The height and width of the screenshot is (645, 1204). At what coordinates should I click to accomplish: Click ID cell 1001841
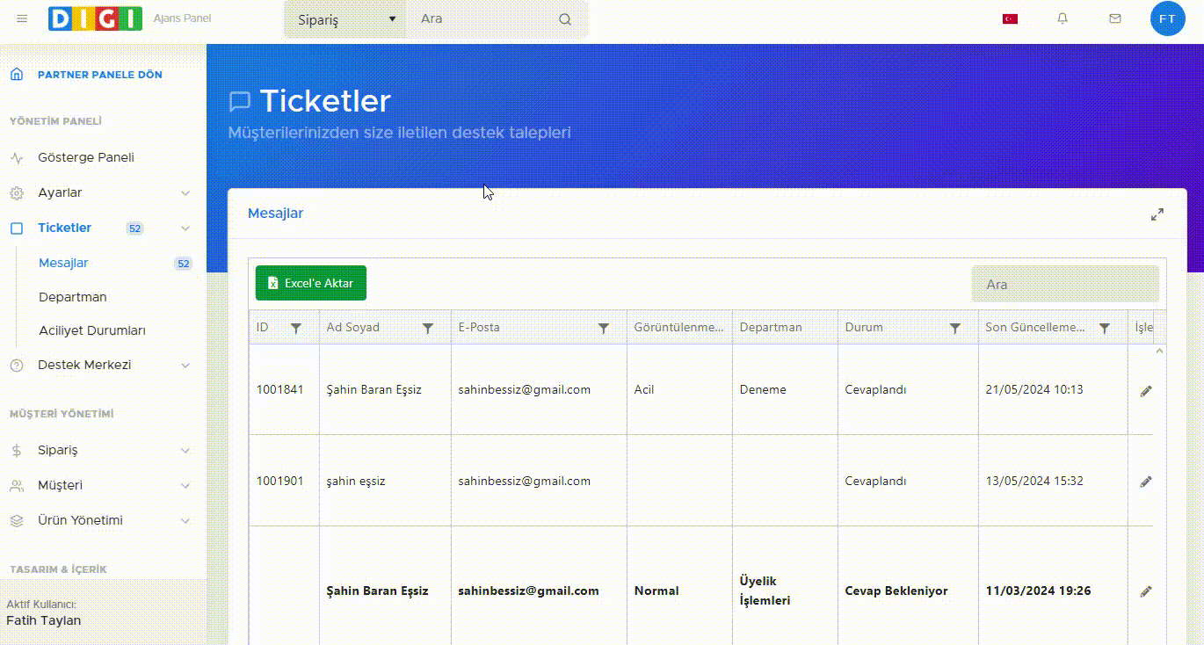coord(280,390)
